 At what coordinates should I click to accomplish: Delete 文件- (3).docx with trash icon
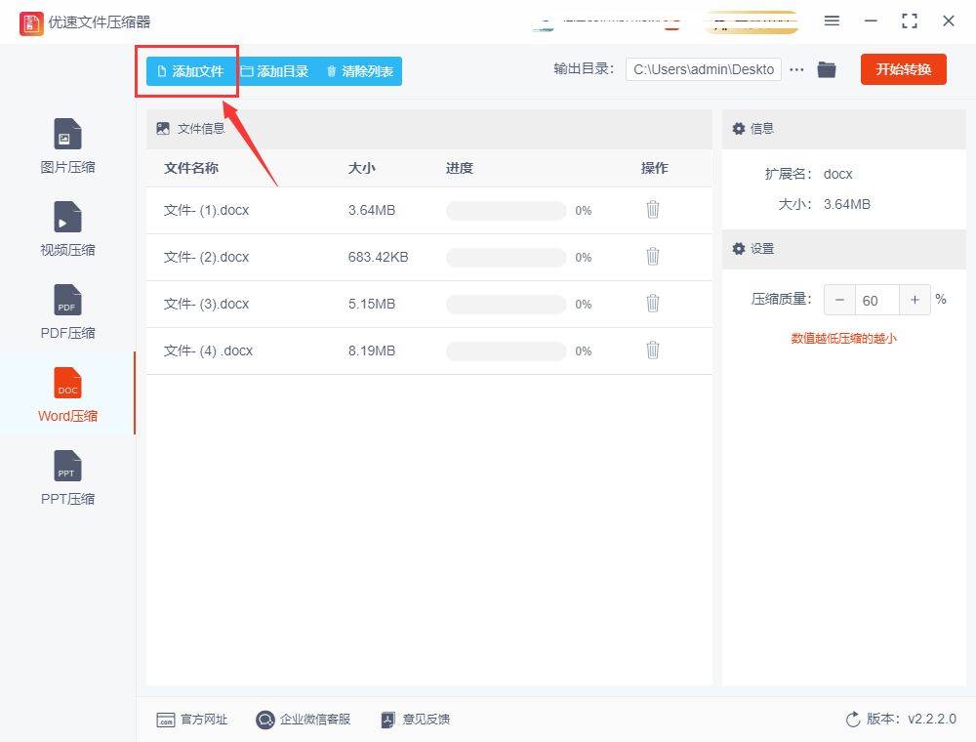[x=652, y=304]
